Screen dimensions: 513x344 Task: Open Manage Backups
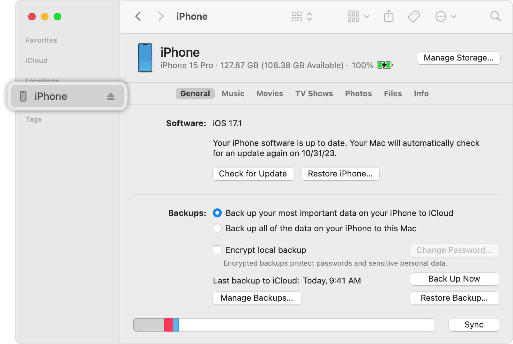[x=257, y=298]
